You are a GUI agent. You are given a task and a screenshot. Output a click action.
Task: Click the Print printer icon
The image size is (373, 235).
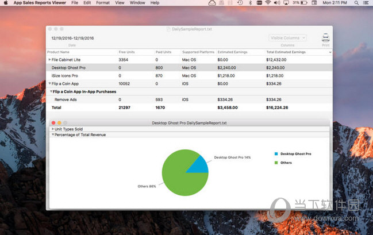pyautogui.click(x=325, y=38)
